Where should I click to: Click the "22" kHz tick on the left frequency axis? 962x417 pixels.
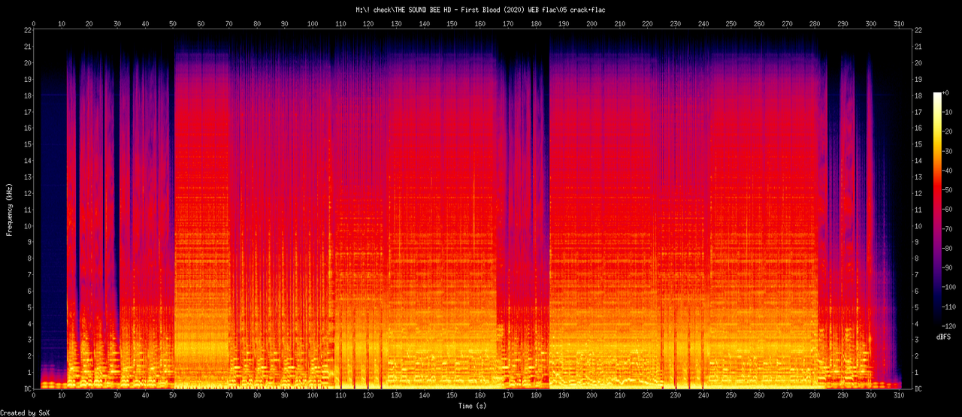[x=27, y=30]
